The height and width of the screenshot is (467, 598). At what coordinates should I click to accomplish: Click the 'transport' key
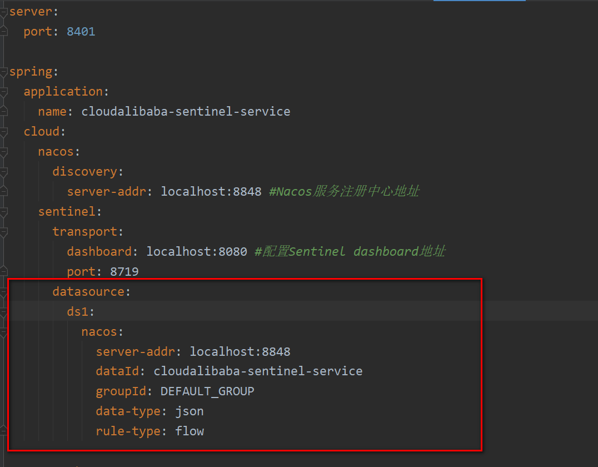[x=84, y=232]
